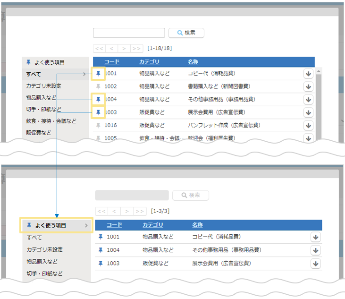Click the upper search text field
The image size is (345, 299).
129,33
